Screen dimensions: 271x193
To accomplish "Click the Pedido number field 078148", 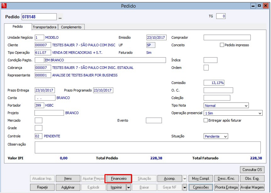I will (39, 17).
